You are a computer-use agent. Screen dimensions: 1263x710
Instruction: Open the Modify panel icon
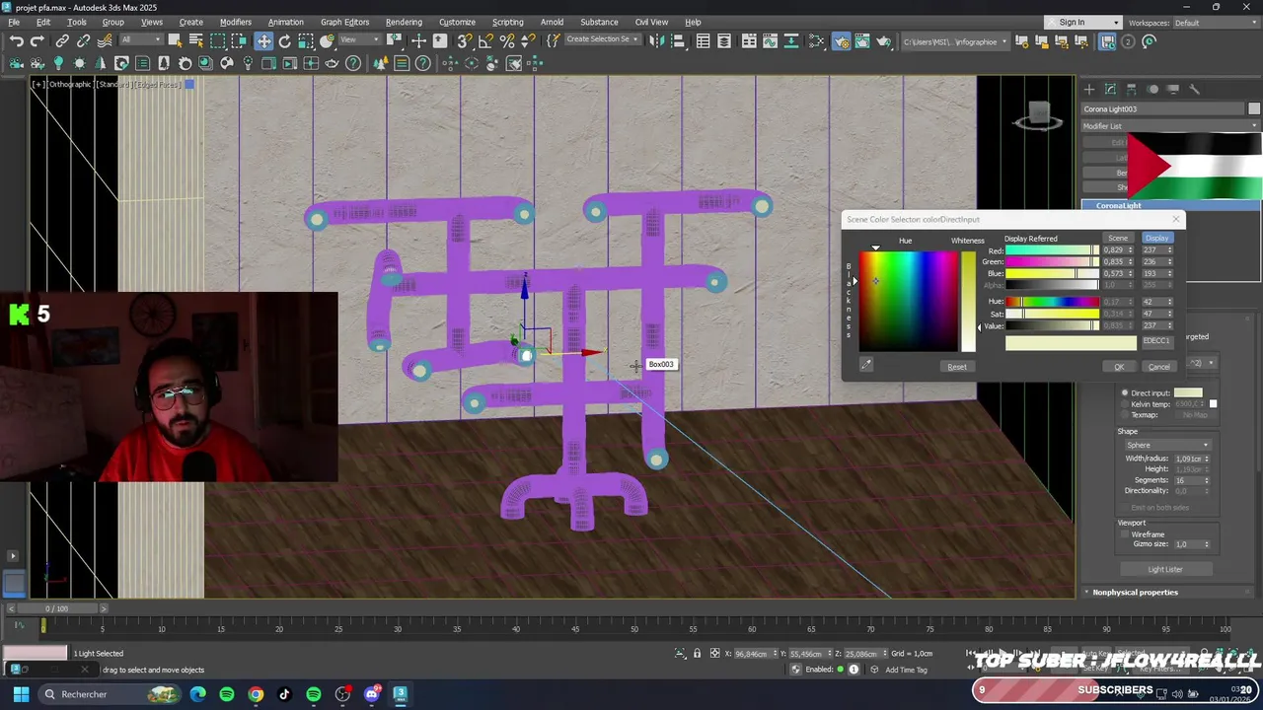tap(1110, 90)
